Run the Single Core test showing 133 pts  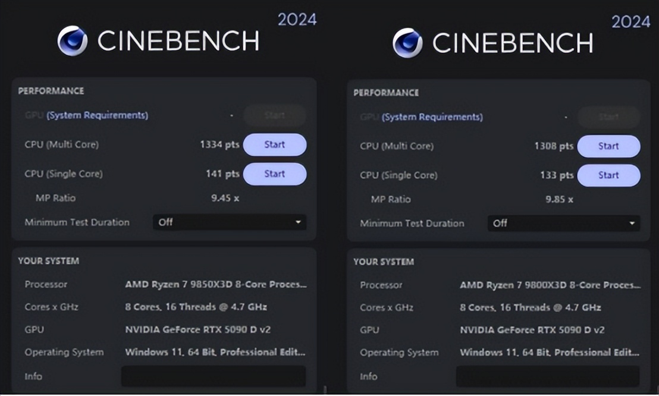[x=608, y=175]
